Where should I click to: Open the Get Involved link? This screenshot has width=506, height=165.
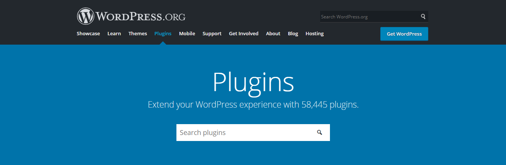pos(244,33)
